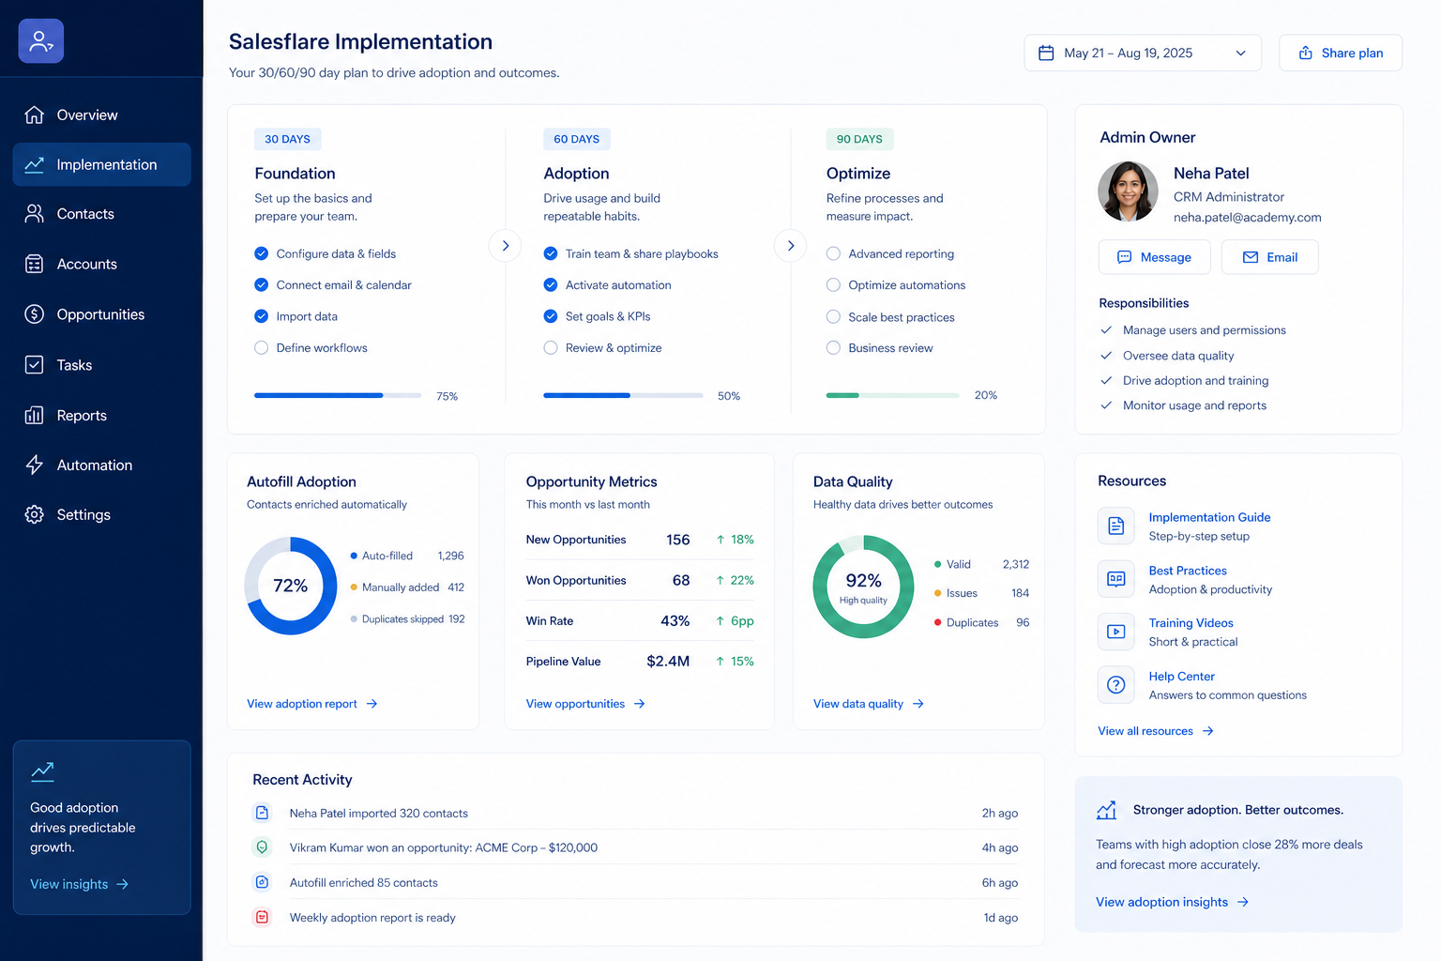Uncheck Connect email & calendar
Image resolution: width=1441 pixels, height=961 pixels.
[262, 284]
